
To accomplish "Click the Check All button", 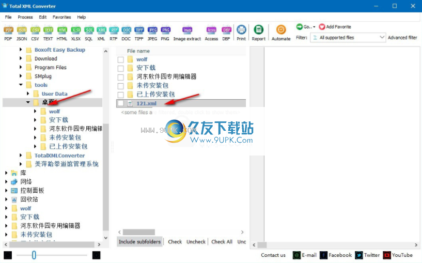I will (x=222, y=241).
